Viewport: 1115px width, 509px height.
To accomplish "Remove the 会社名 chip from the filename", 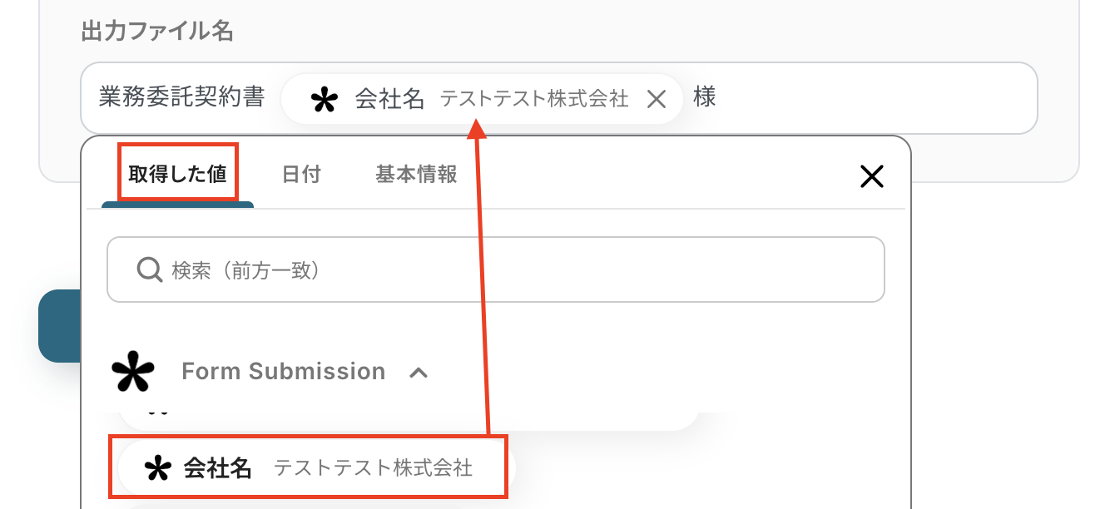I will pyautogui.click(x=657, y=100).
